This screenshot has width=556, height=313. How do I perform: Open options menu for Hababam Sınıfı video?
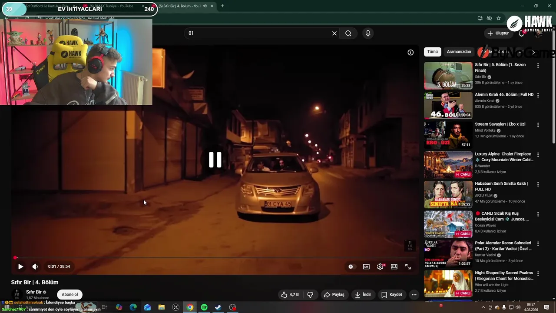coord(538,184)
